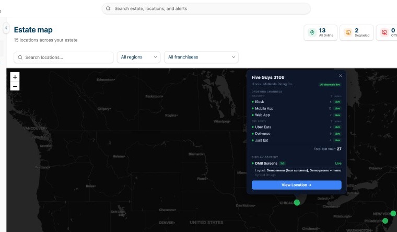Click the red offline screen icon
Image resolution: width=397 pixels, height=232 pixels.
384,33
